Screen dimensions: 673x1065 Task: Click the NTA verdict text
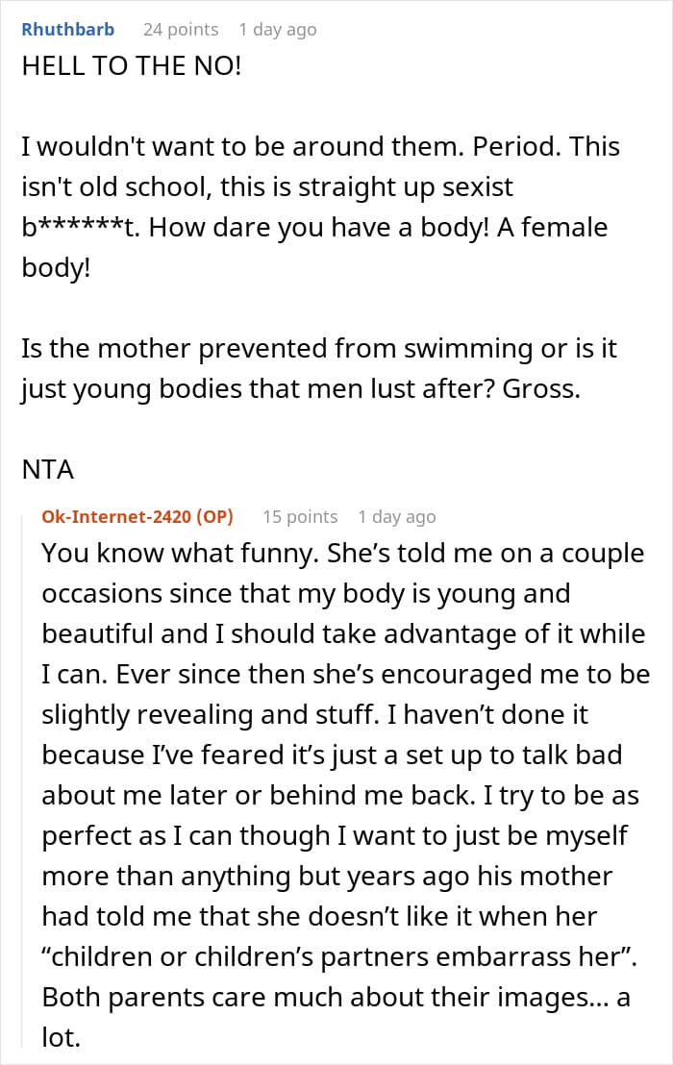(47, 470)
